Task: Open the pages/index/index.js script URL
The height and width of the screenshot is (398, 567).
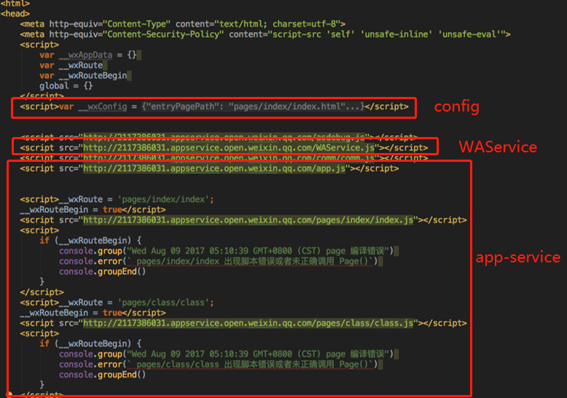Action: (249, 220)
